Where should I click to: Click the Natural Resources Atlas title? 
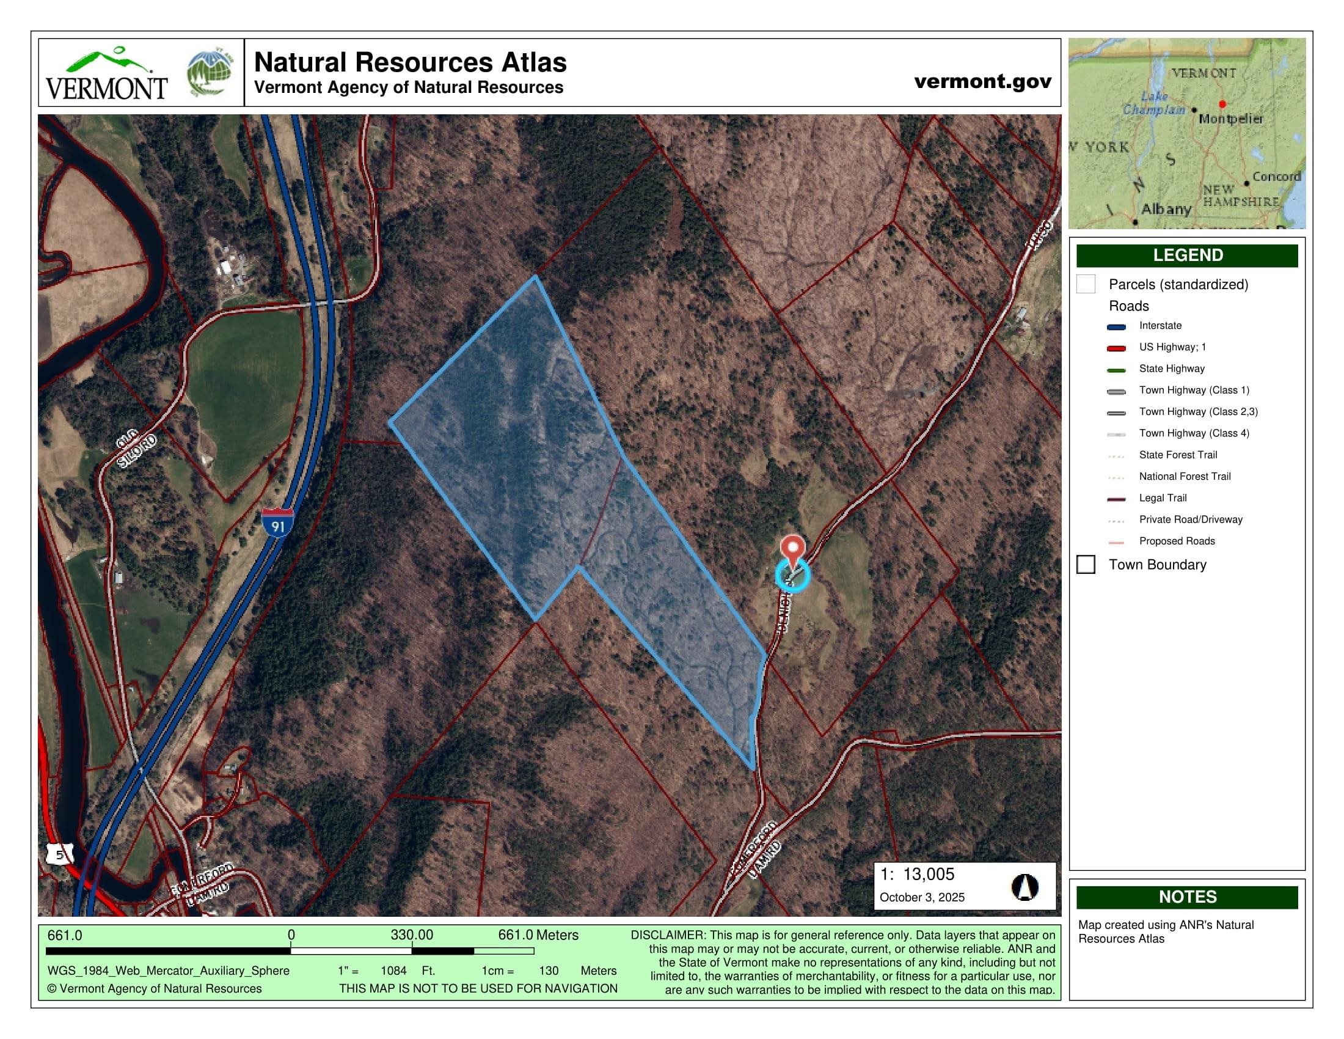[x=410, y=62]
